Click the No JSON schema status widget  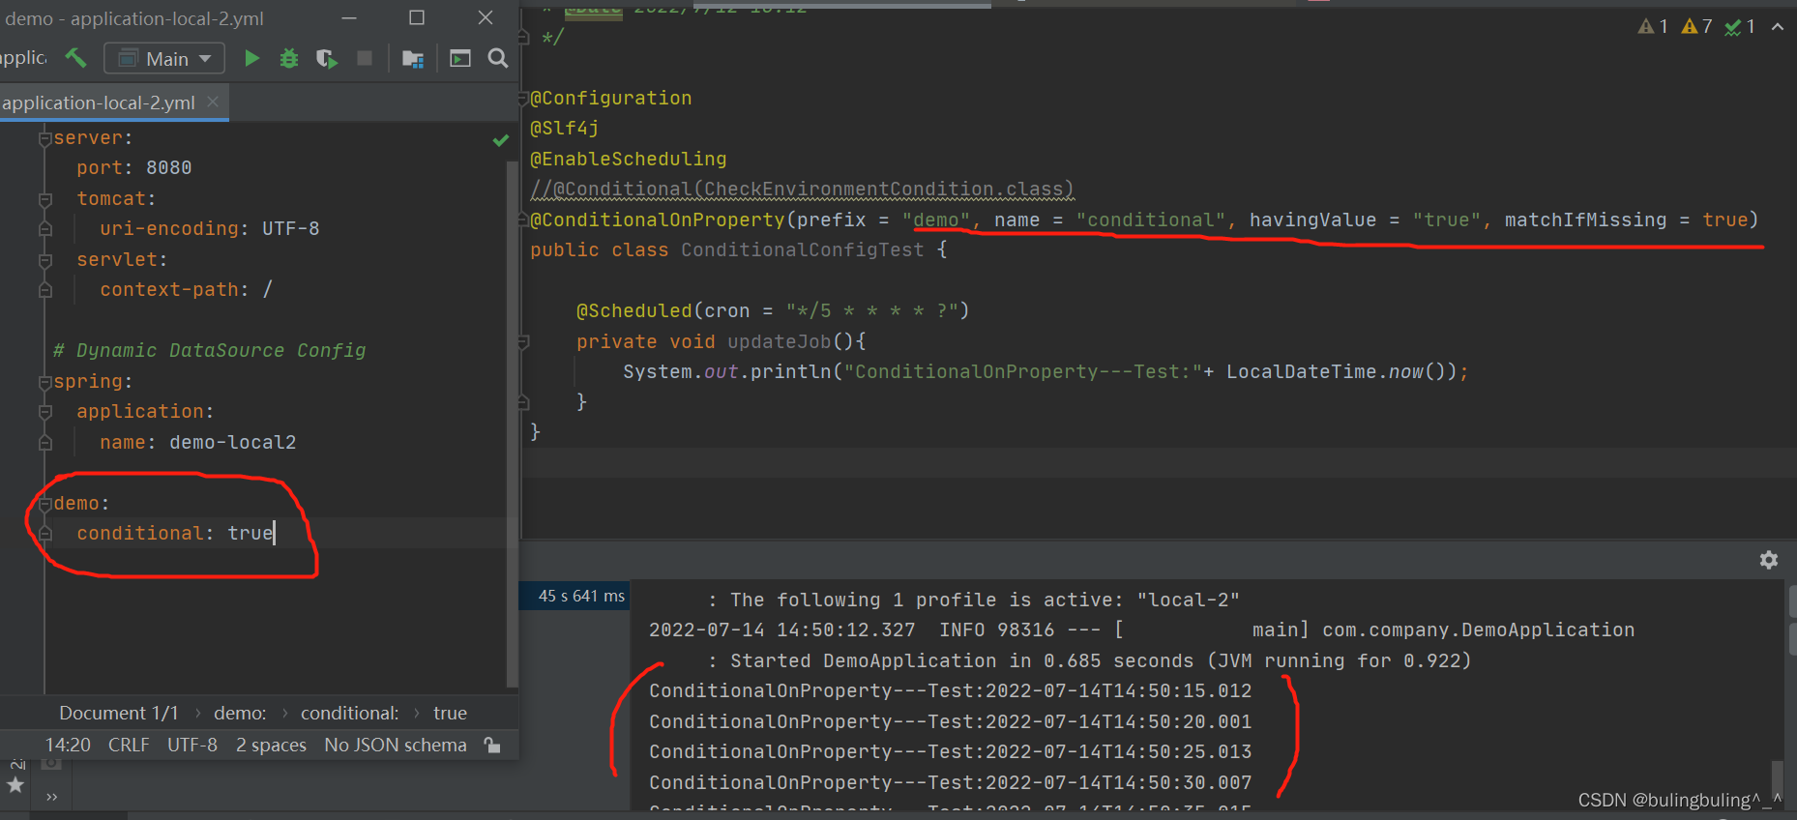click(395, 745)
